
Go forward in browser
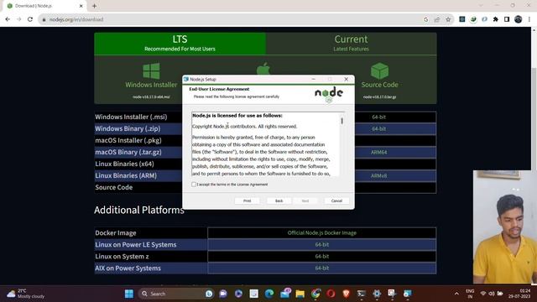click(18, 19)
